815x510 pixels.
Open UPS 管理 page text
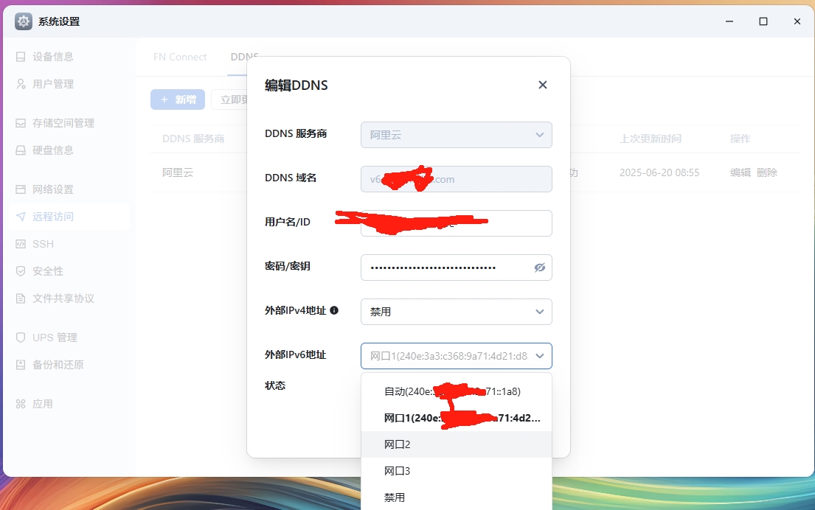[x=55, y=338]
